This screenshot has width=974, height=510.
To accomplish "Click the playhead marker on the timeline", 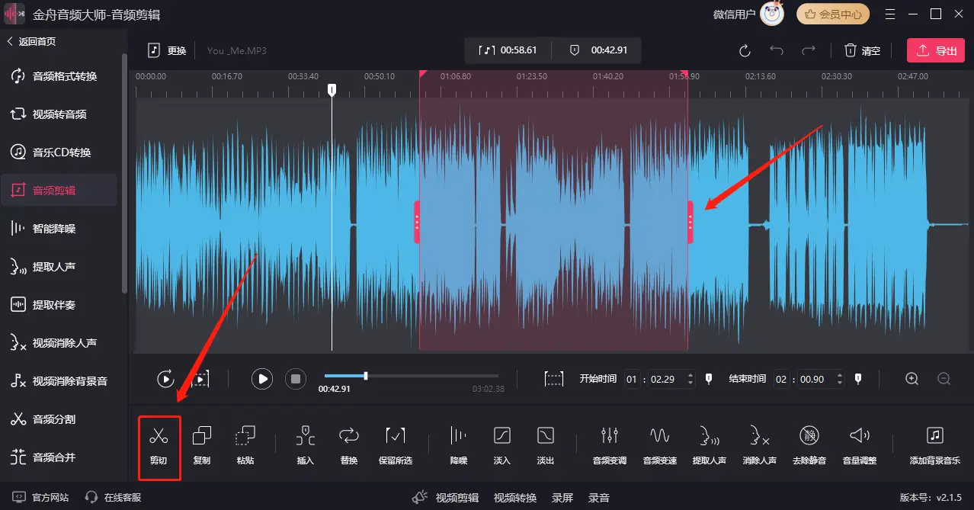I will [332, 89].
